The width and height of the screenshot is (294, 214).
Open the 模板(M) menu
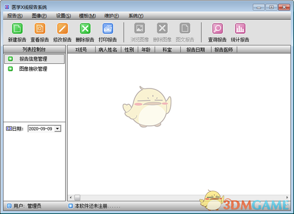(87, 16)
